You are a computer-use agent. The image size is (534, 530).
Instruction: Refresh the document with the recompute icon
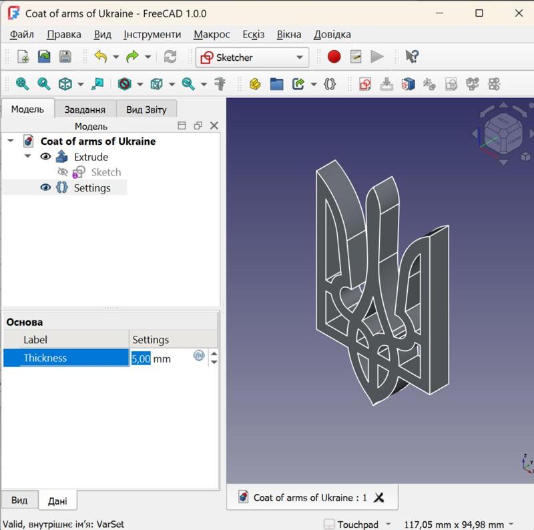pyautogui.click(x=170, y=57)
